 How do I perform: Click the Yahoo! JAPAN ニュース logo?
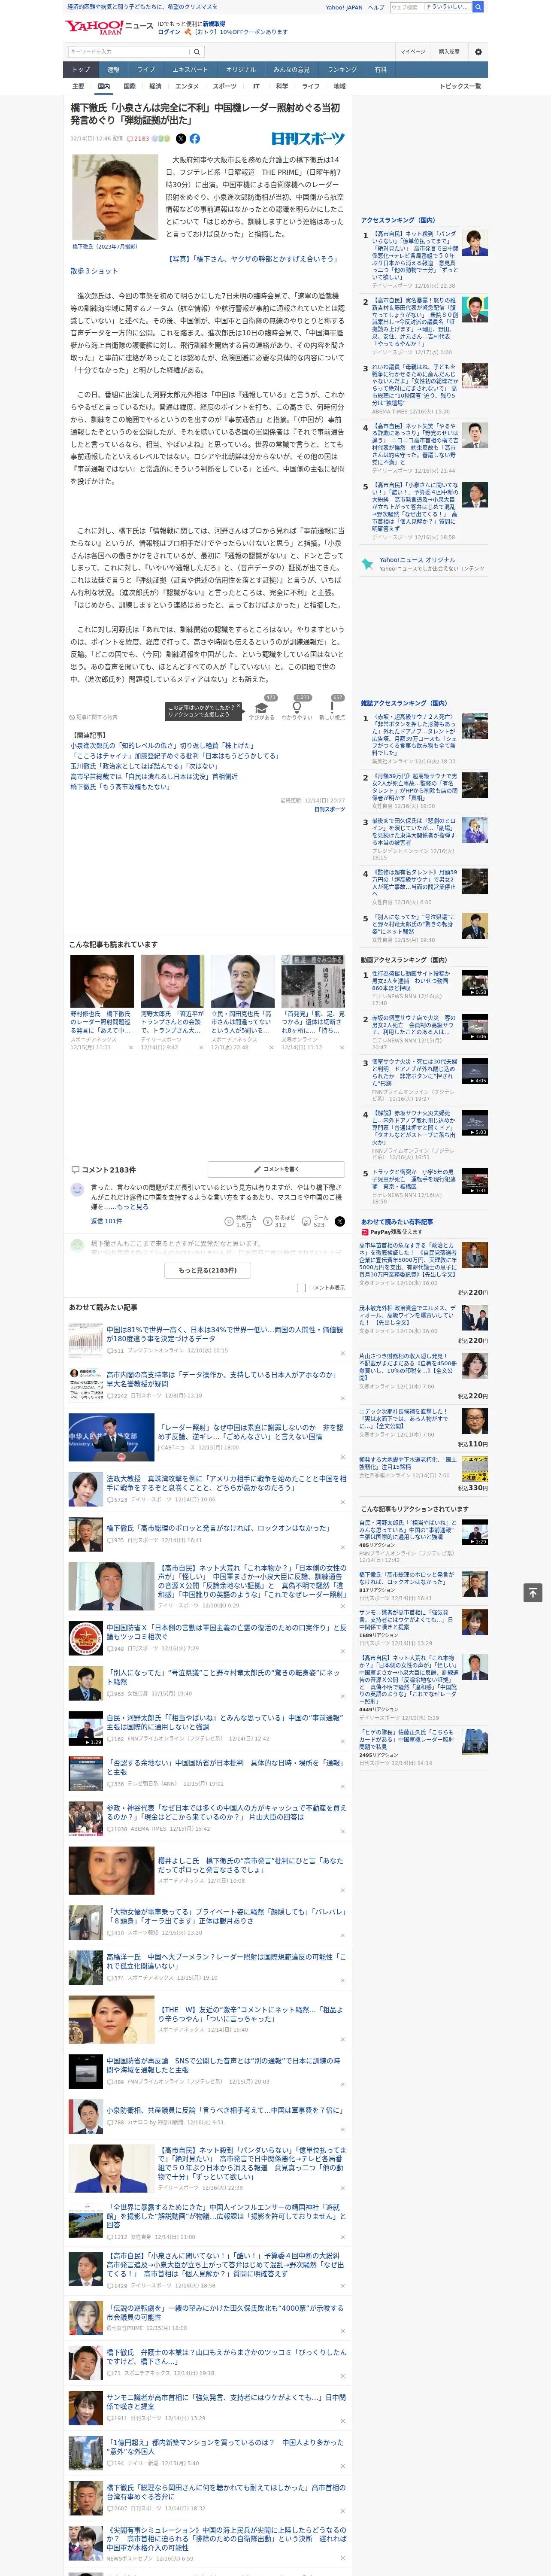tap(109, 27)
